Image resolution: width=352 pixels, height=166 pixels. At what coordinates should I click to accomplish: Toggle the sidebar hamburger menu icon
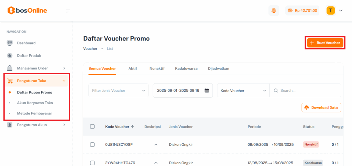point(68,11)
